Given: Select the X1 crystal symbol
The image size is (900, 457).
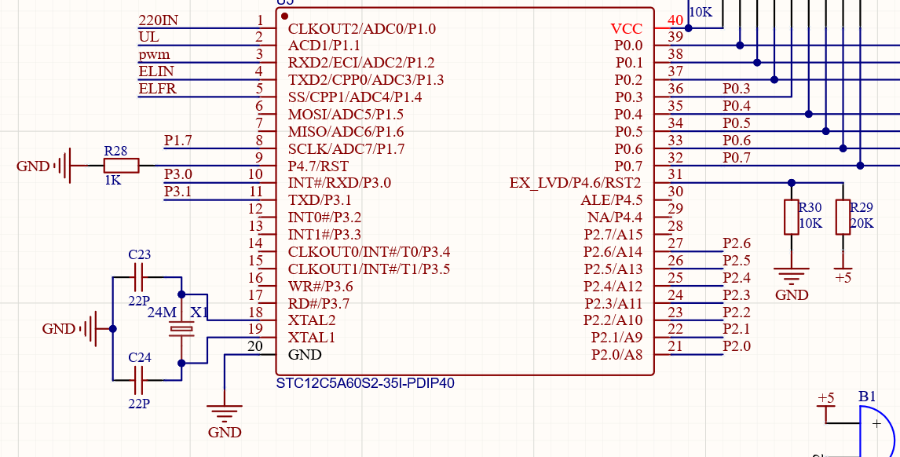Looking at the screenshot, I should [181, 329].
